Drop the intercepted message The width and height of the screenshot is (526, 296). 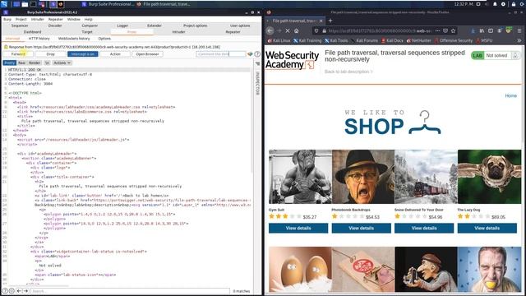point(50,54)
